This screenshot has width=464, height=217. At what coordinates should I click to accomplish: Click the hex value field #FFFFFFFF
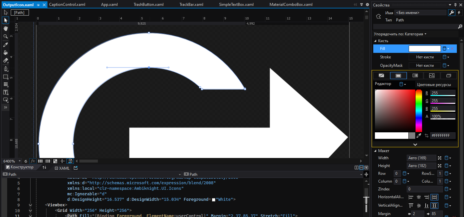[x=443, y=136]
